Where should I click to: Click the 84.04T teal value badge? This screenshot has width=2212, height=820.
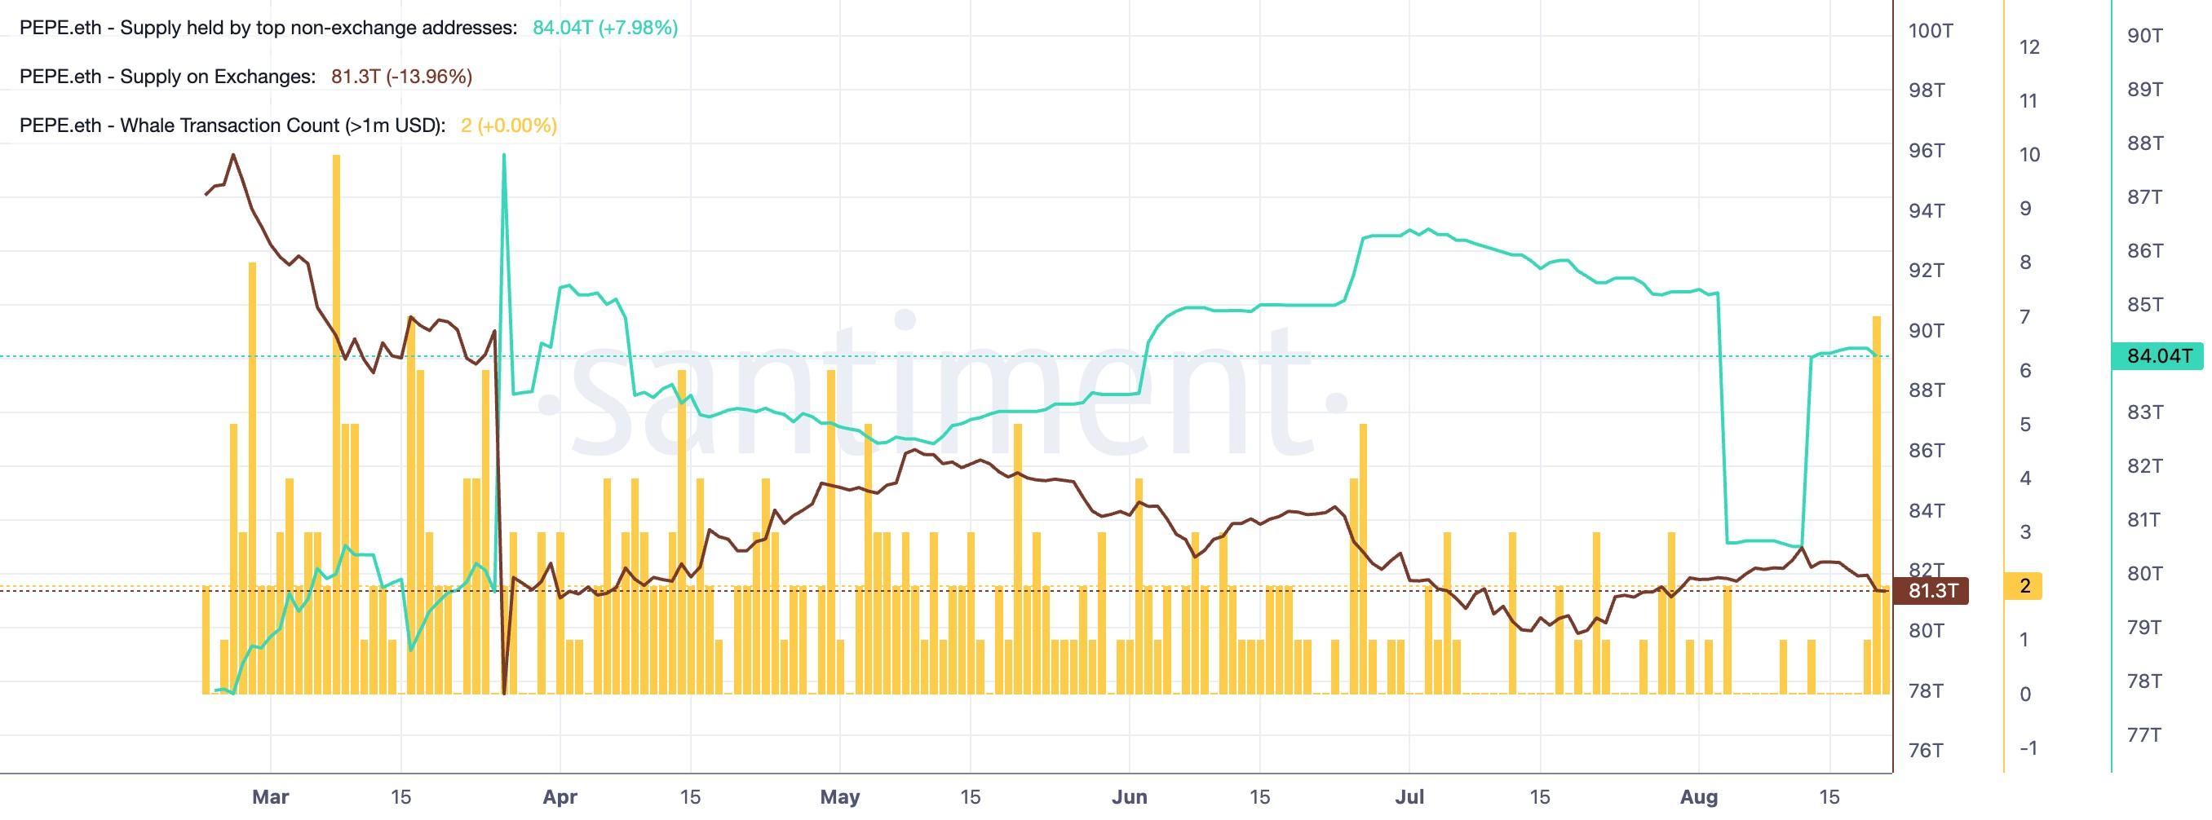pos(2158,356)
